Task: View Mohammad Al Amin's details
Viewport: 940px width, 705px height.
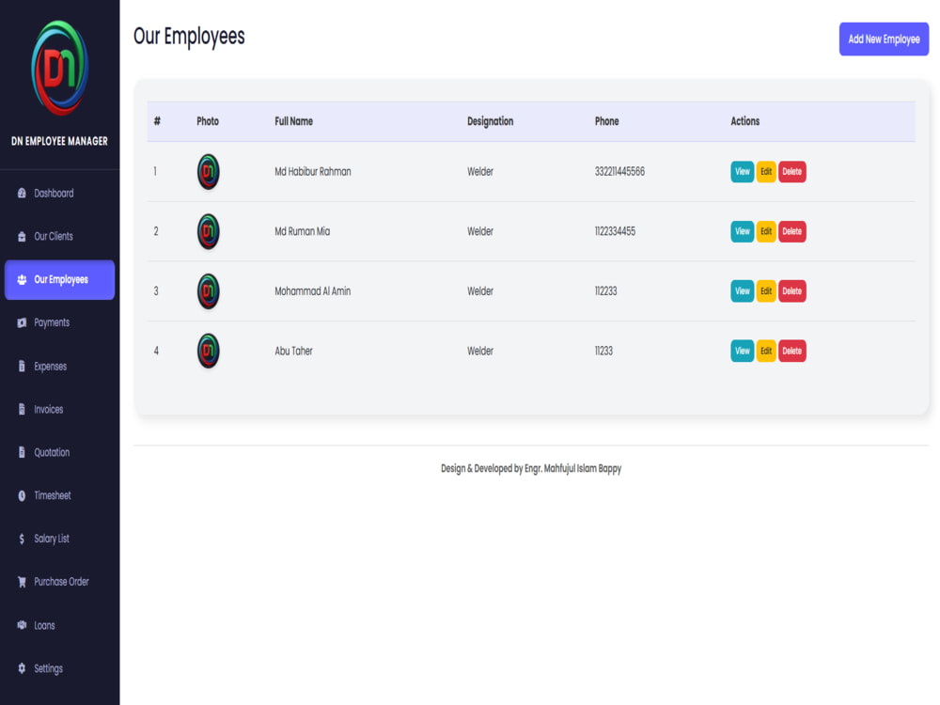Action: (x=743, y=291)
